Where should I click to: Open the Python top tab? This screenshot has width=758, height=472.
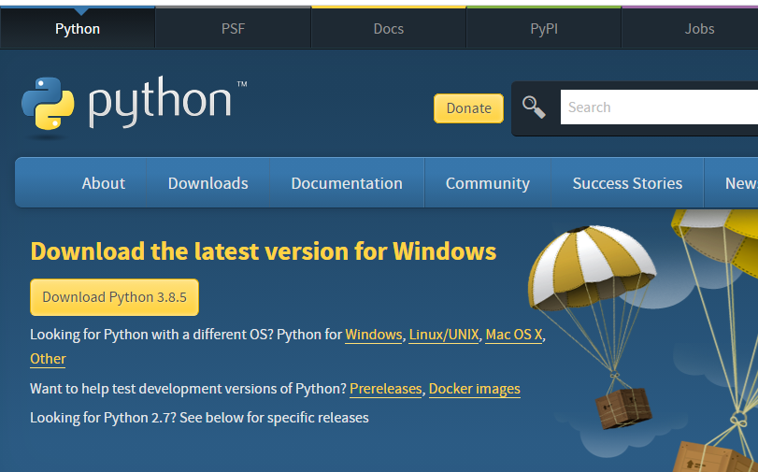coord(78,29)
